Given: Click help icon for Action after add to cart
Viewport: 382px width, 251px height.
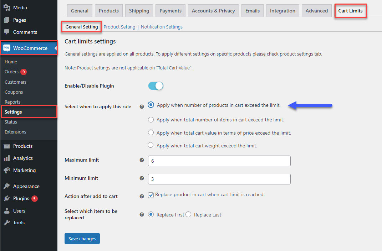Looking at the screenshot, I should (x=142, y=196).
